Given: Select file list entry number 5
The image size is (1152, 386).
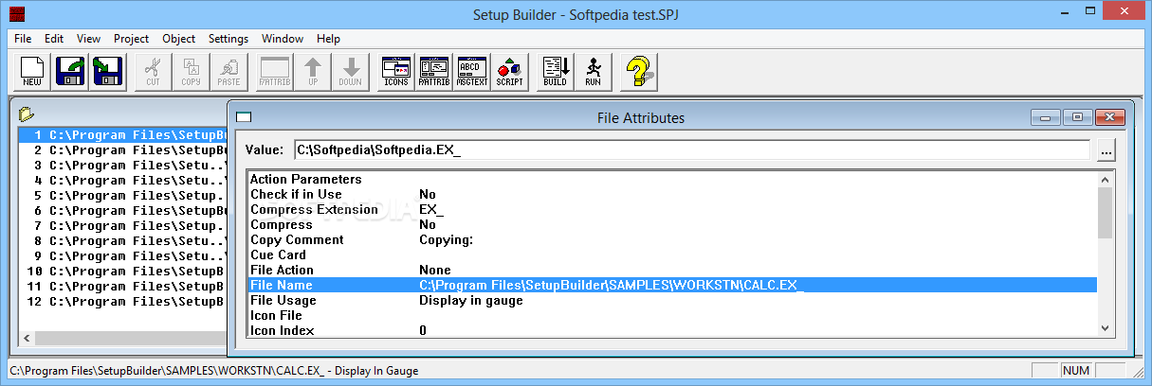Looking at the screenshot, I should (x=123, y=195).
